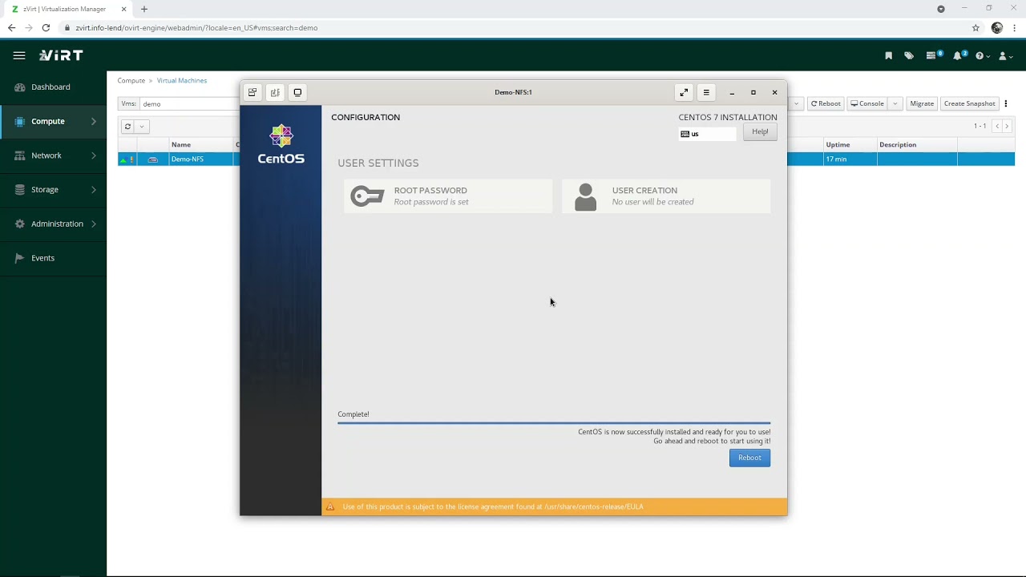Click the installation progress bar
Screen dimensions: 1026x577
pyautogui.click(x=554, y=422)
